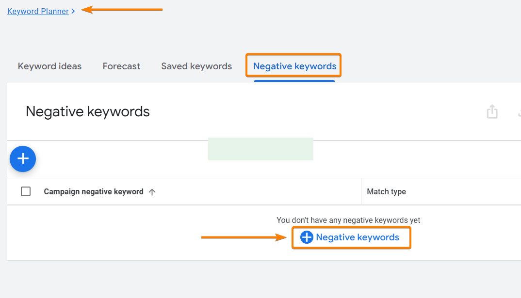Add keywords using the round blue add button
521x298 pixels.
pos(22,158)
